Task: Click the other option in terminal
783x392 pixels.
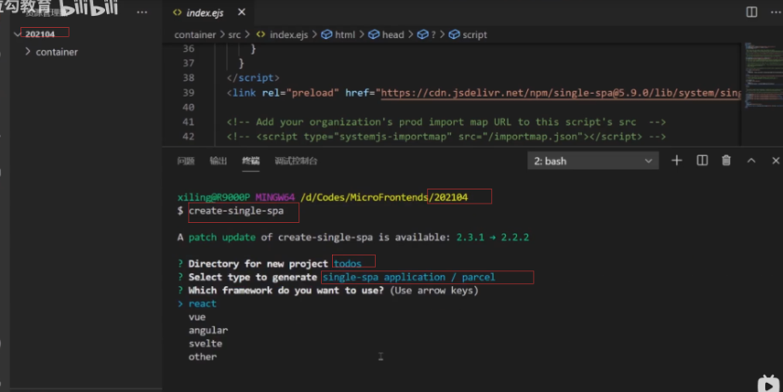Action: pos(202,357)
